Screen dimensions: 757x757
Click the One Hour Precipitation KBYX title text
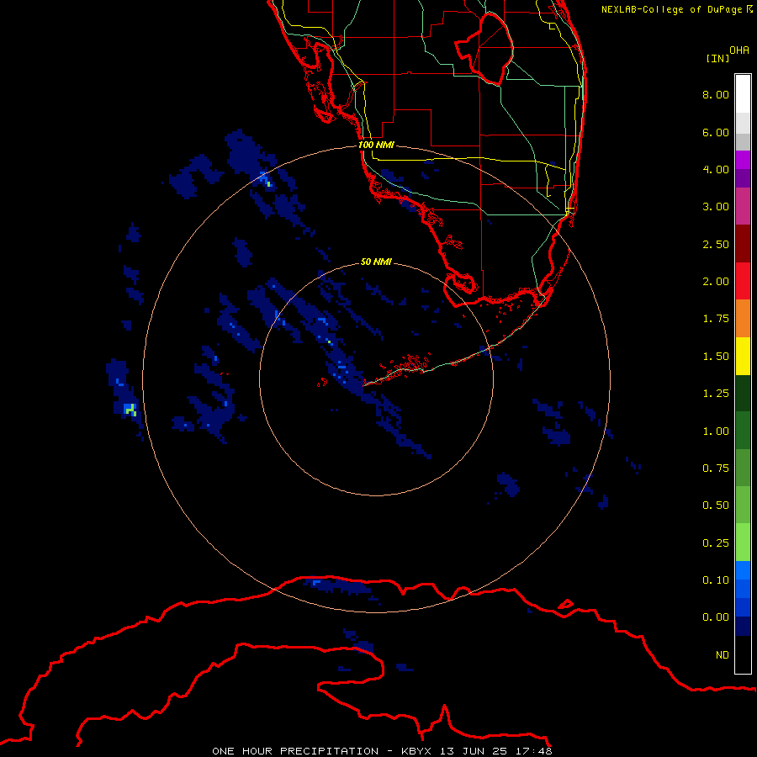(x=382, y=751)
